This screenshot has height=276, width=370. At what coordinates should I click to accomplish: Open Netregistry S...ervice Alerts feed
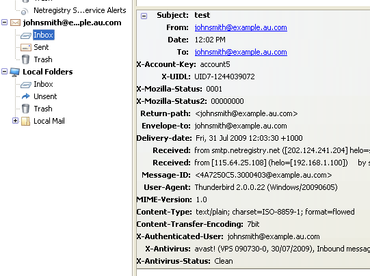point(80,10)
